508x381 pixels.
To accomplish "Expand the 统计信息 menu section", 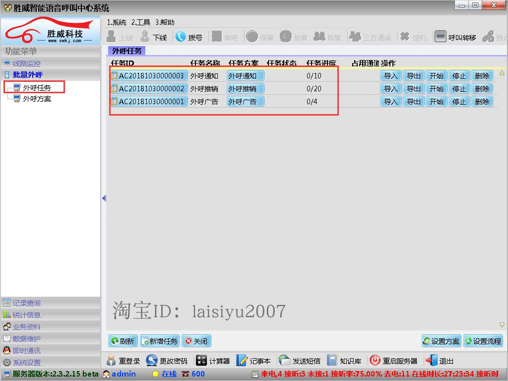I will pyautogui.click(x=27, y=315).
